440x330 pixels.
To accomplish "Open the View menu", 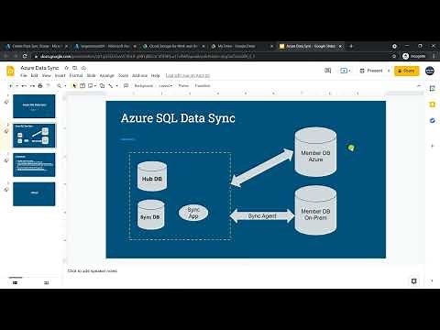I will coord(47,75).
